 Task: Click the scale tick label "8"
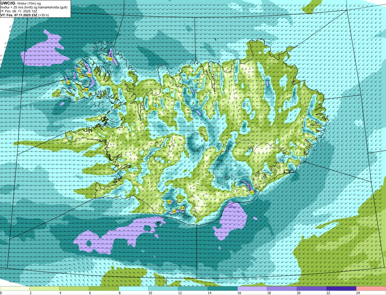[120, 293]
